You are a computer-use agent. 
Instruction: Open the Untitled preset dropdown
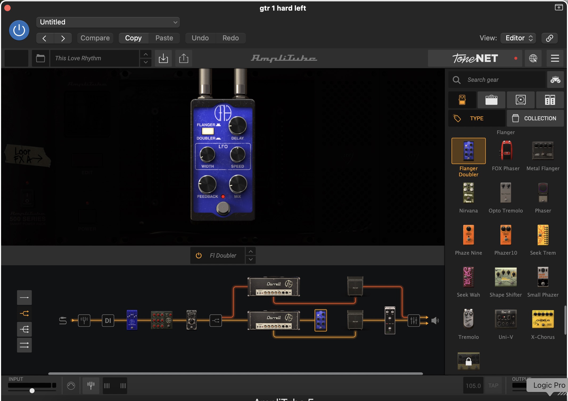108,22
